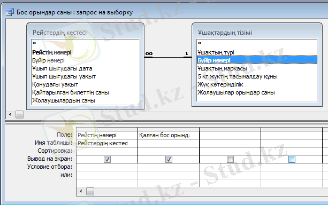Click the join line between the two tables
Image resolution: width=328 pixels, height=205 pixels.
(168, 57)
